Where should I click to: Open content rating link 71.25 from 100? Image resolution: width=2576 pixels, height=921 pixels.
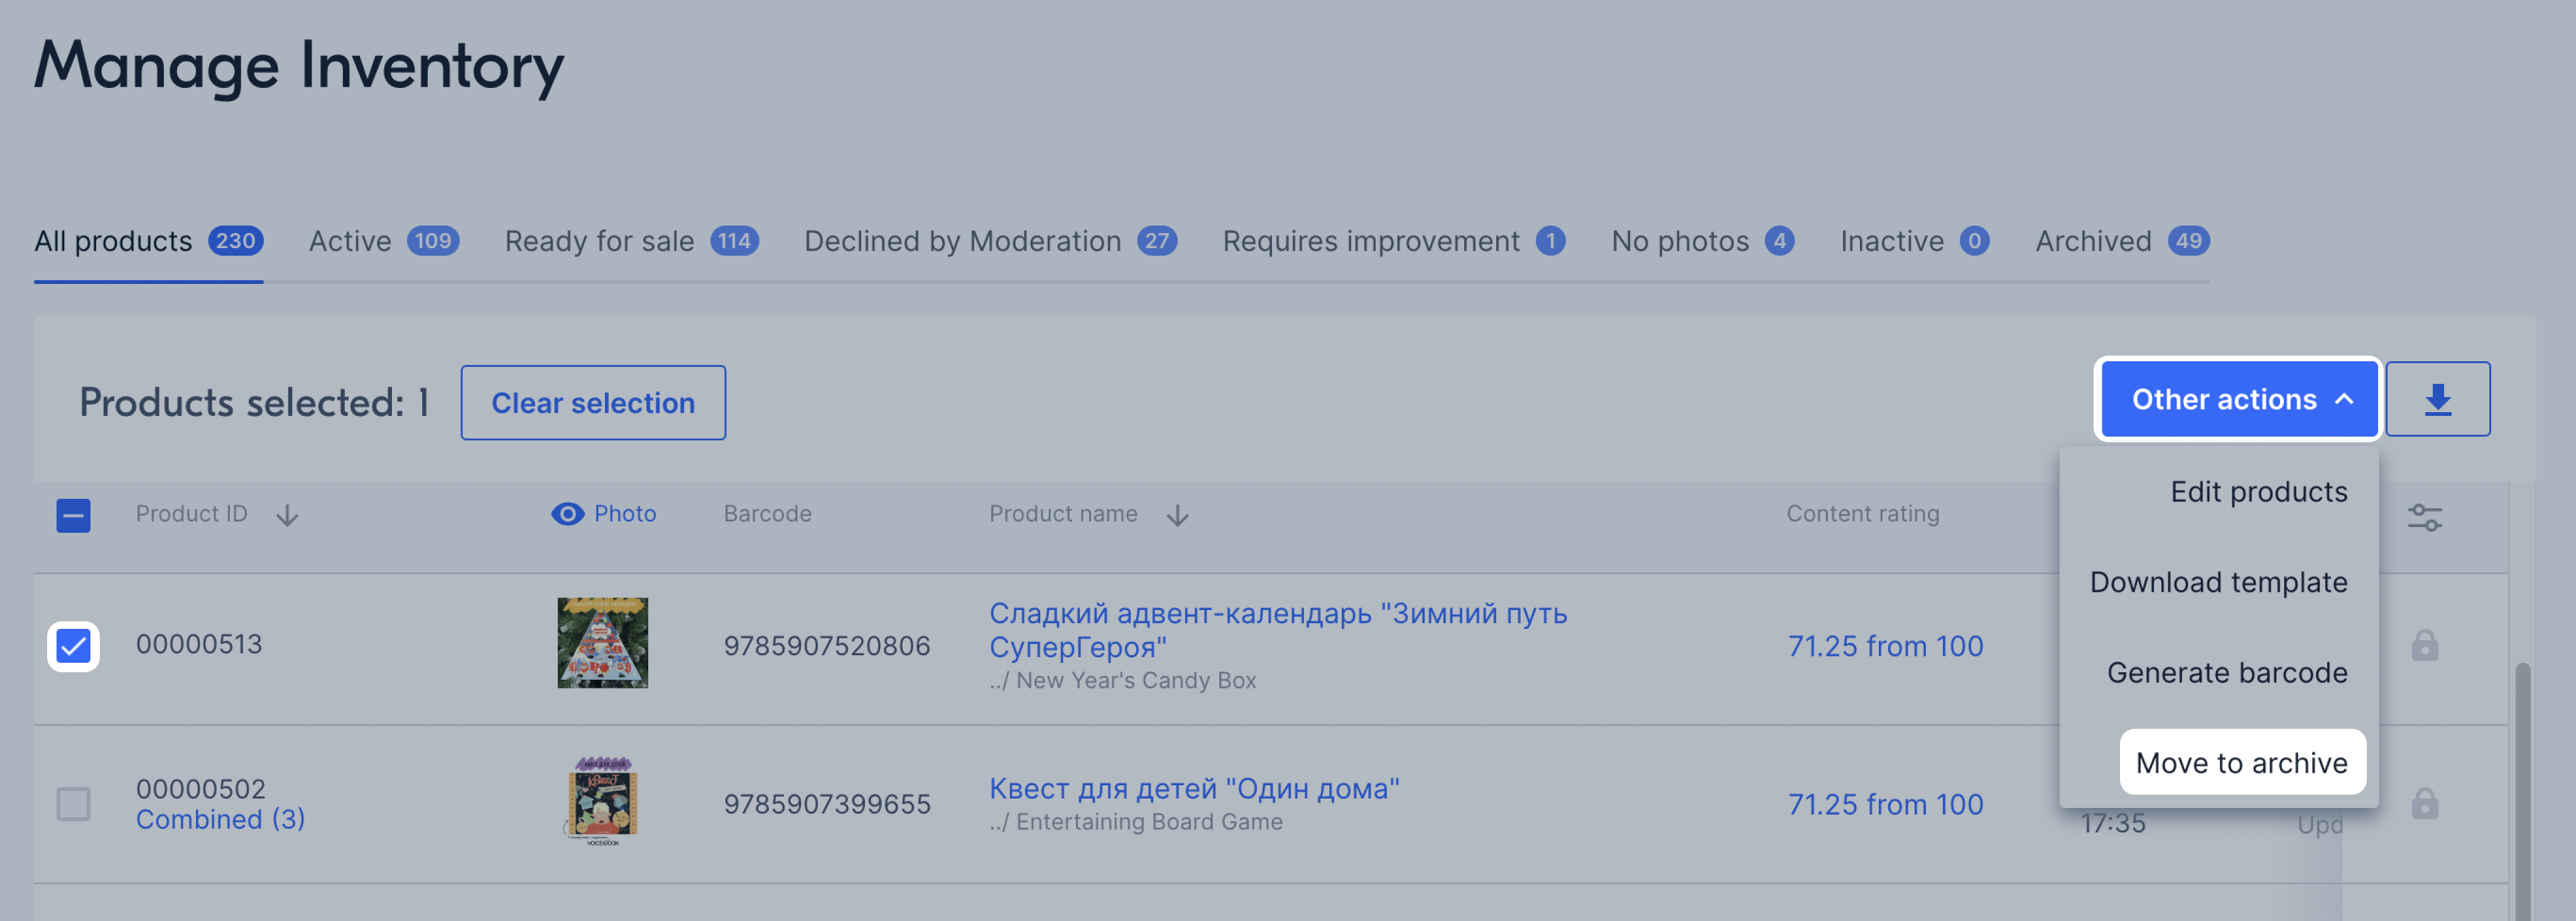pos(1886,645)
